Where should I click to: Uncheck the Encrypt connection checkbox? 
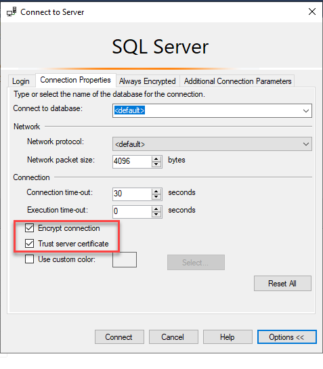[x=29, y=228]
